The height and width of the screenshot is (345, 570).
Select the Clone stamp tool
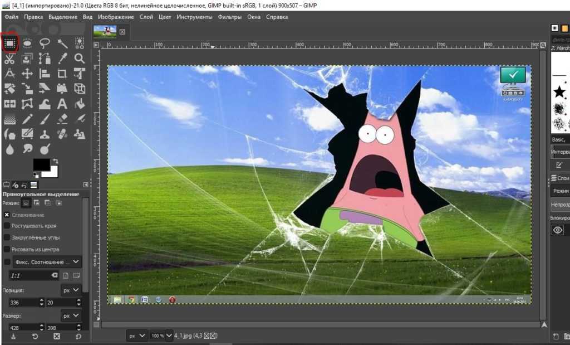(x=45, y=134)
